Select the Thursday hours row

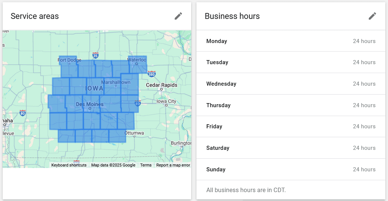pos(291,105)
